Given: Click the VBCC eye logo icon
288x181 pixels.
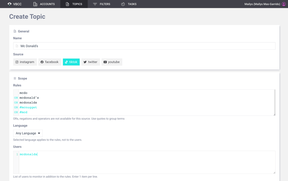Looking at the screenshot, I should pyautogui.click(x=9, y=4).
